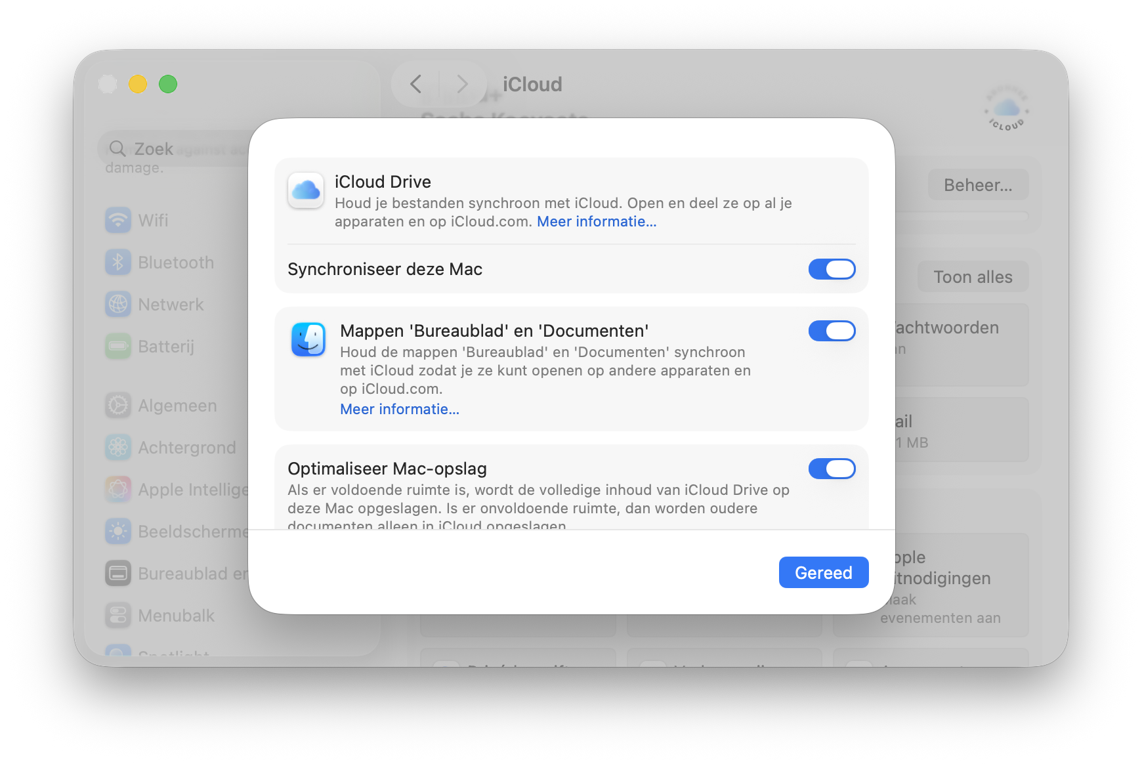The width and height of the screenshot is (1142, 764).
Task: Open Bureaublad en Dock from the sidebar
Action: coord(117,573)
